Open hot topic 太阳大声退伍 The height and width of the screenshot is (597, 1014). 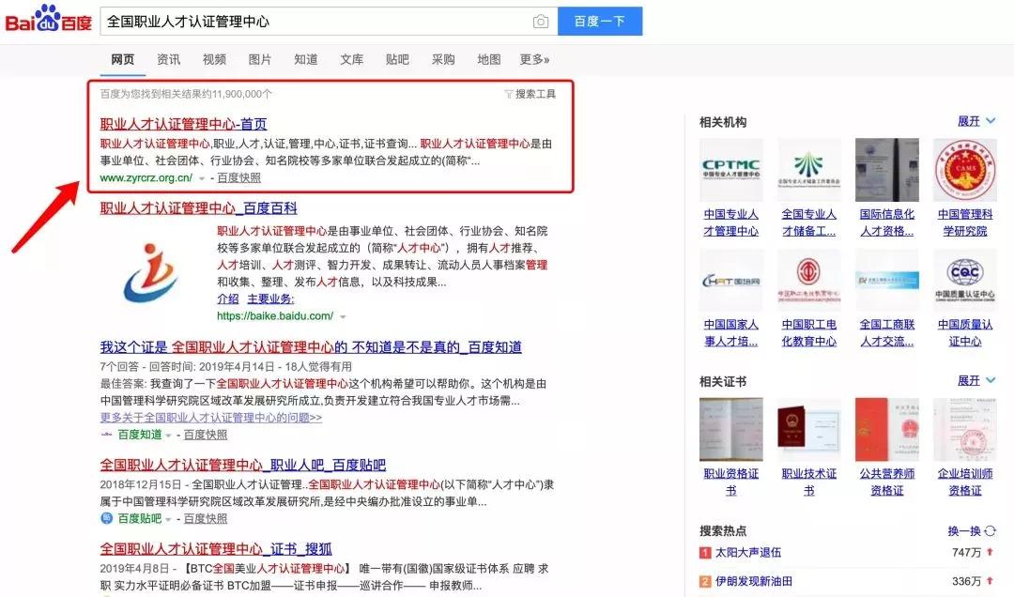tap(748, 552)
